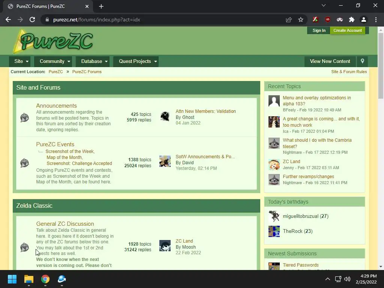Click the taskbar clock and date
The image size is (384, 288).
coord(366,279)
